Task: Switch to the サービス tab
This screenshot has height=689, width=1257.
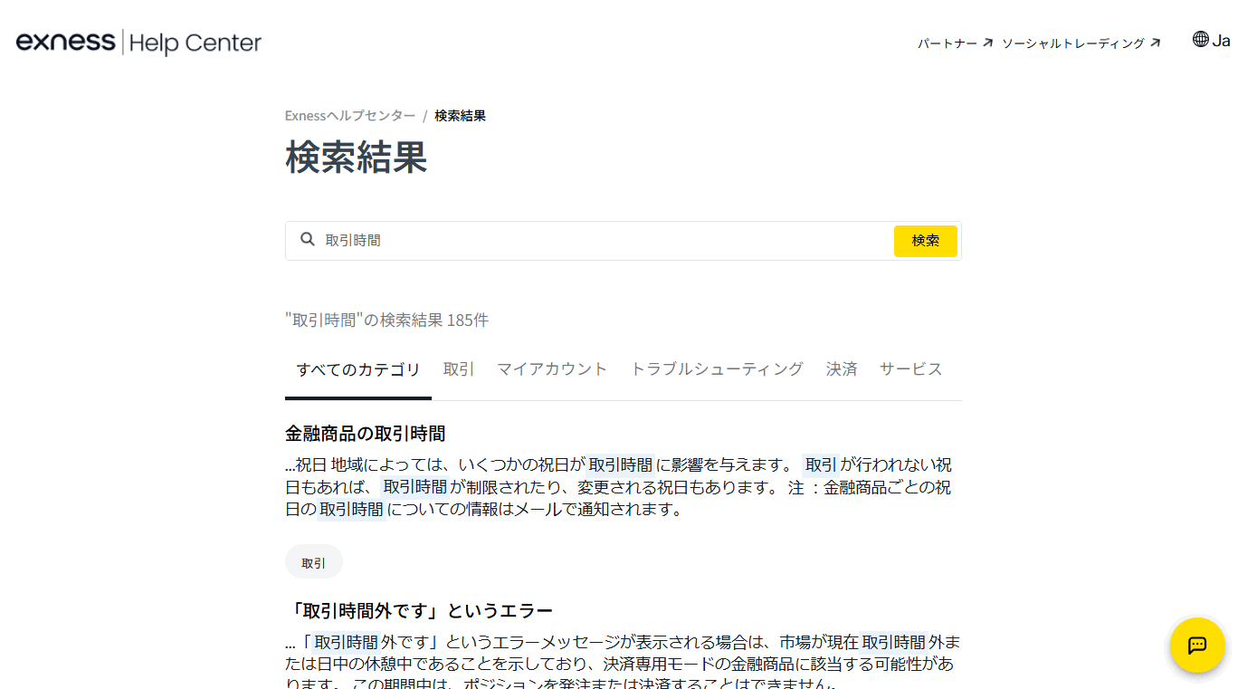Action: pyautogui.click(x=910, y=368)
